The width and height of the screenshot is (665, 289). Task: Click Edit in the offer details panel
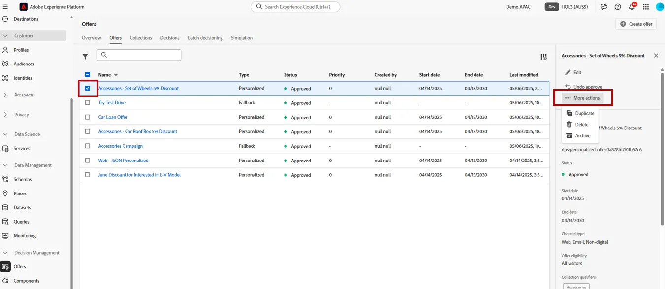tap(573, 72)
